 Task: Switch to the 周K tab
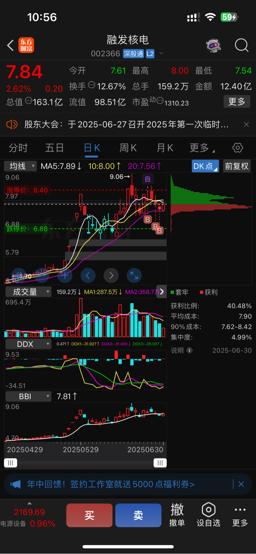tap(128, 148)
